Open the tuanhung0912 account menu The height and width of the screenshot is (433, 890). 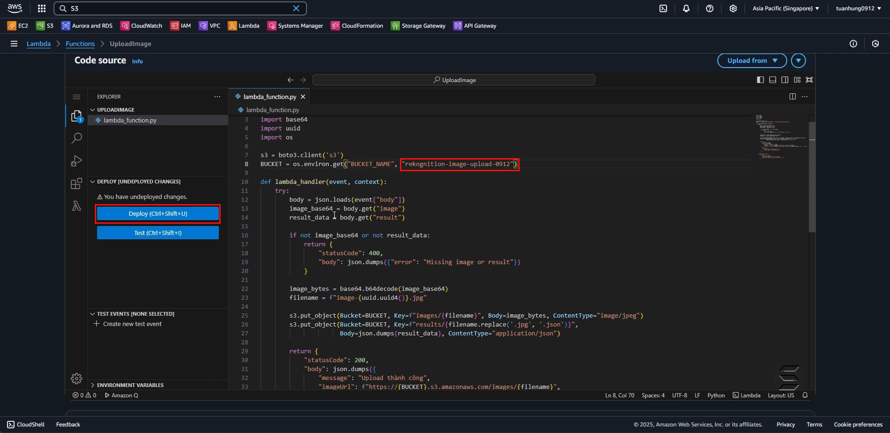click(859, 8)
